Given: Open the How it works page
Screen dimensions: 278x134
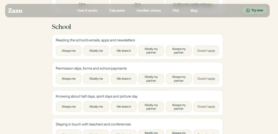Looking at the screenshot, I should [87, 11].
